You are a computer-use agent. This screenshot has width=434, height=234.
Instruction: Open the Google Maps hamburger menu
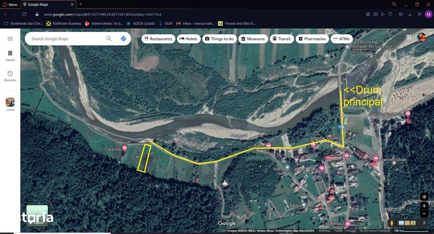pos(10,39)
